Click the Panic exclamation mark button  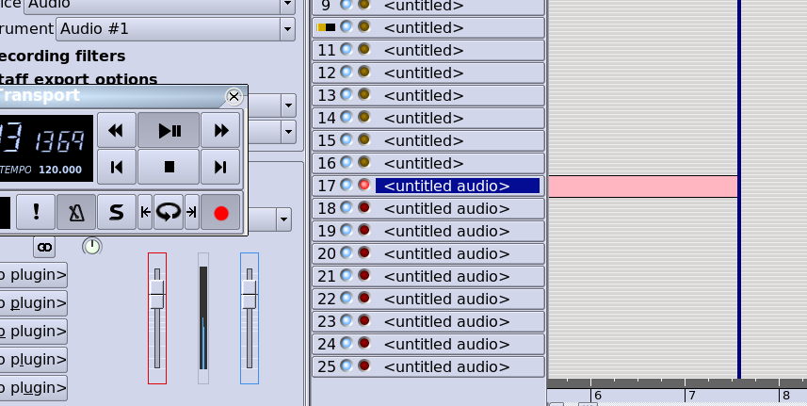[35, 213]
